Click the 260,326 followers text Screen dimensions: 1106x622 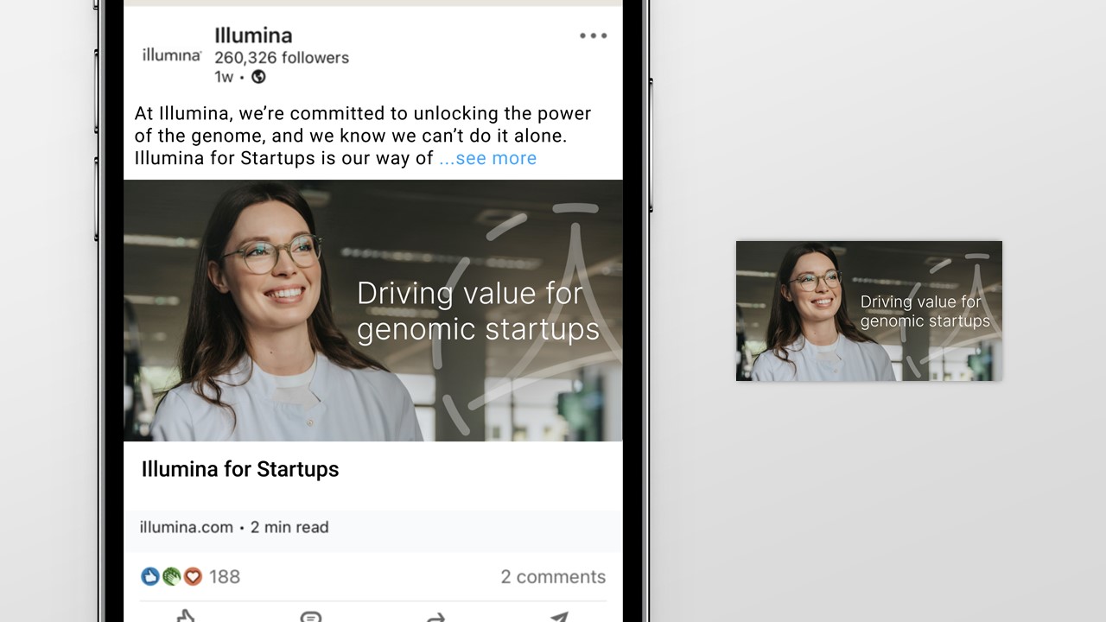coord(282,58)
